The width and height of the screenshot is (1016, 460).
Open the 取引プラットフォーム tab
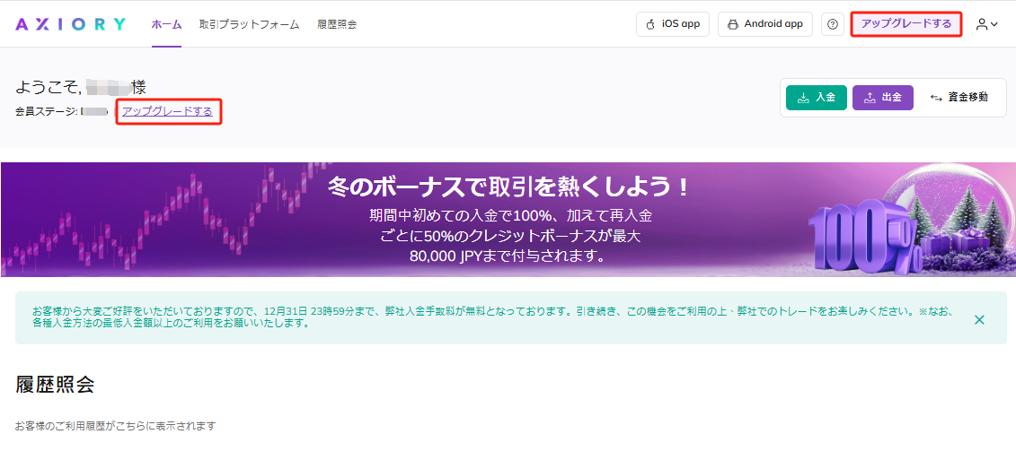pyautogui.click(x=249, y=24)
